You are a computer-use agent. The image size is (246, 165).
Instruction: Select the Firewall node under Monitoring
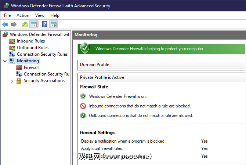pyautogui.click(x=31, y=67)
